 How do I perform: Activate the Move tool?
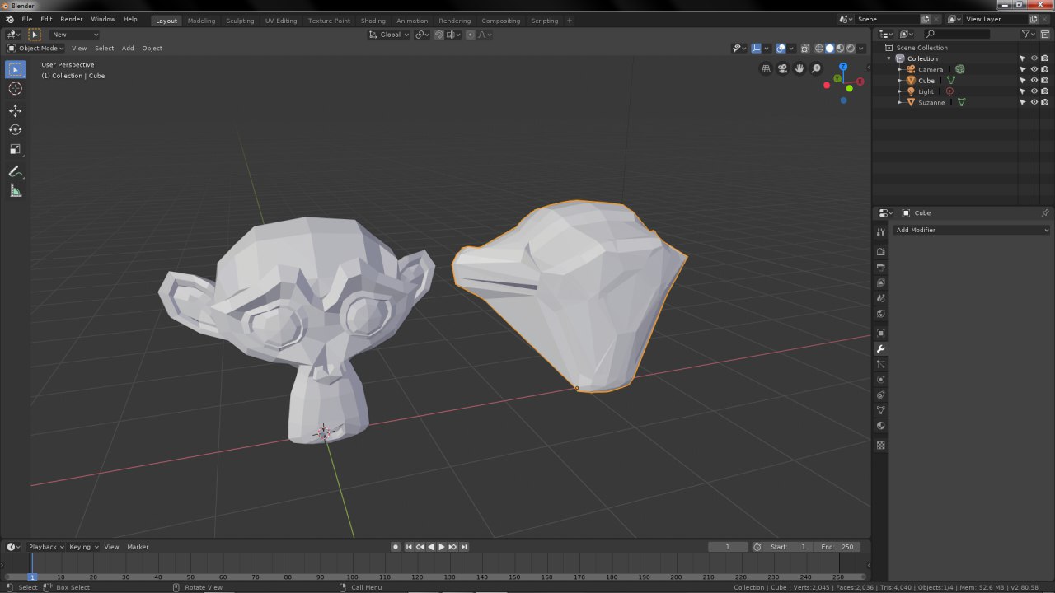click(16, 110)
